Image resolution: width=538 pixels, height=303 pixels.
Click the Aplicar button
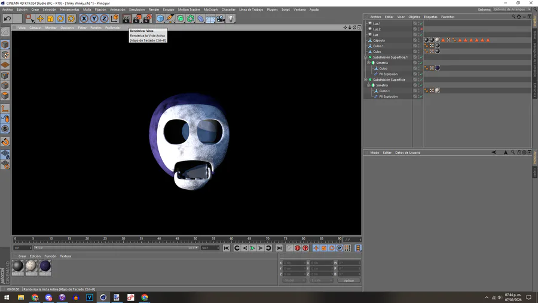349,280
